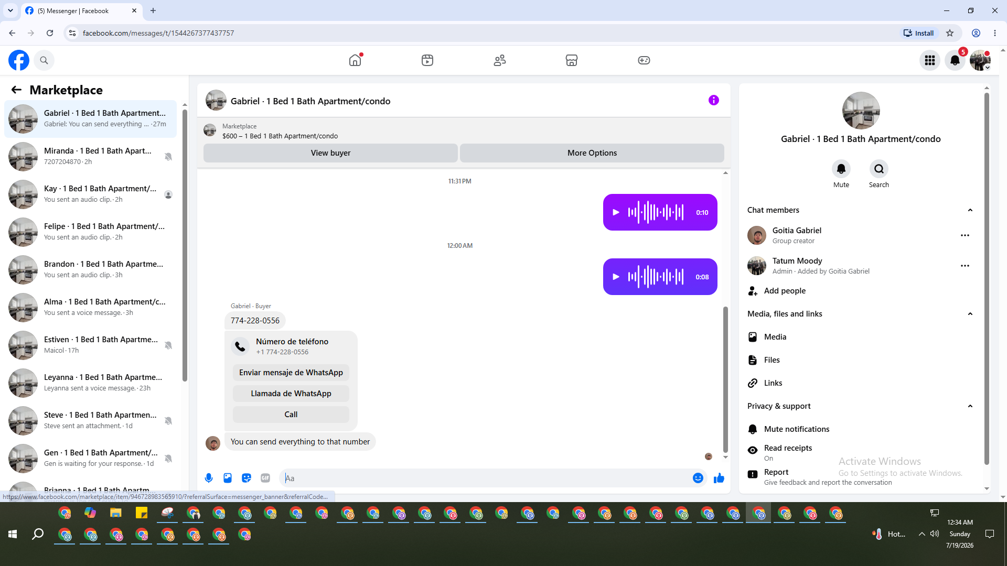Open options for Goitia Gabriel member
The height and width of the screenshot is (566, 1007).
pyautogui.click(x=965, y=235)
